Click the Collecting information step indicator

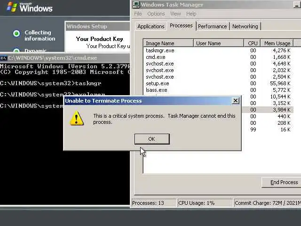tap(16, 33)
